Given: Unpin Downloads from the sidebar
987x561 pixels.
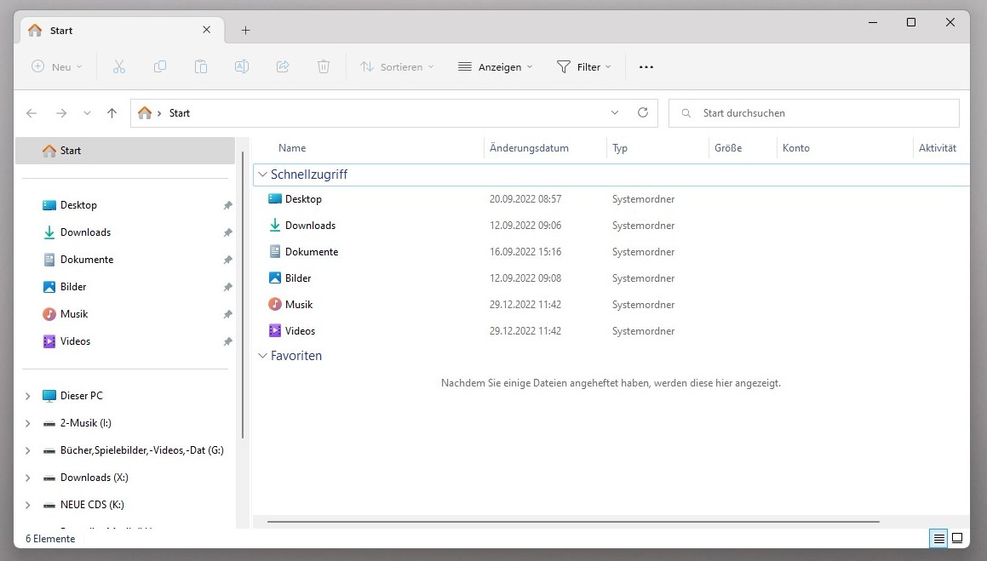Looking at the screenshot, I should [227, 232].
